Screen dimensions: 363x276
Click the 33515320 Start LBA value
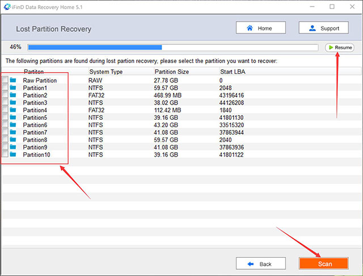[x=231, y=125]
